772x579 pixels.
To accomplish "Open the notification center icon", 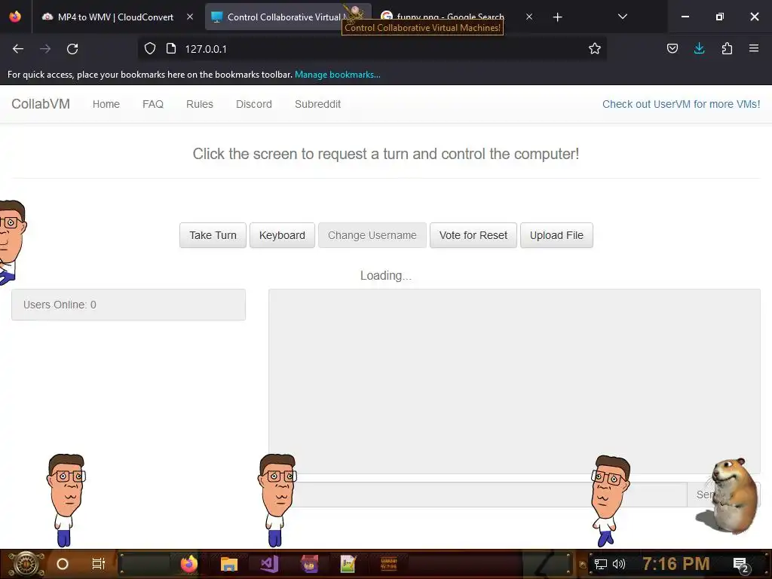I will click(740, 565).
